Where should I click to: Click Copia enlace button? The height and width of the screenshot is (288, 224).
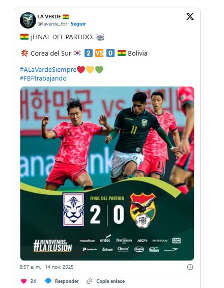[x=110, y=281]
